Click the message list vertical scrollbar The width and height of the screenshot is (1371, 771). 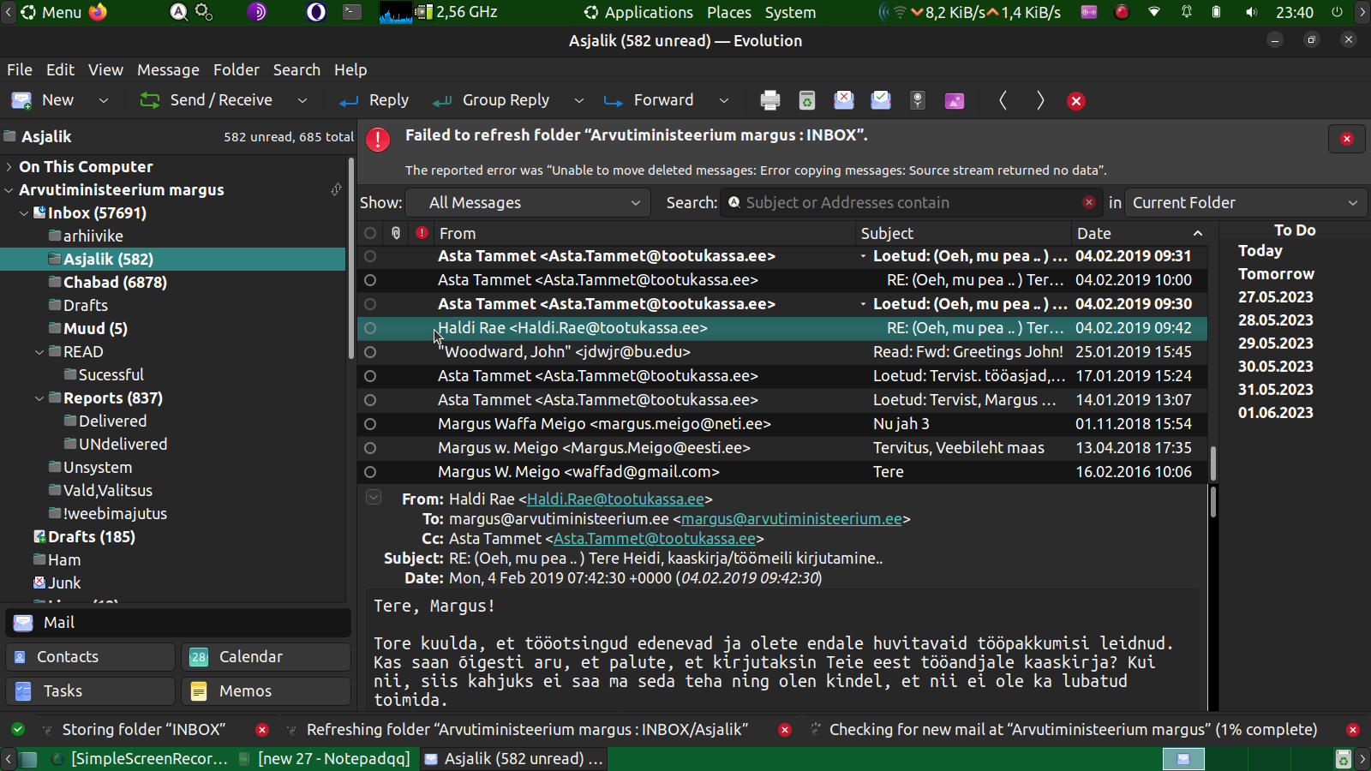(1212, 463)
